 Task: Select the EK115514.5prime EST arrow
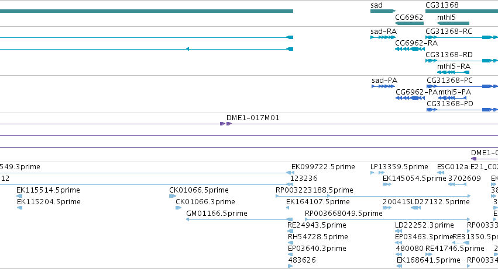19,196
